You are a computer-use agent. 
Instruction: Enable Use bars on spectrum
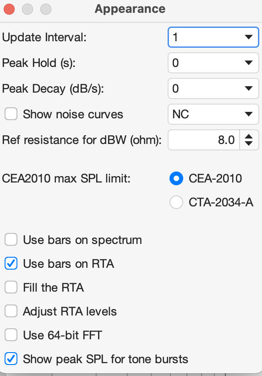(x=11, y=239)
